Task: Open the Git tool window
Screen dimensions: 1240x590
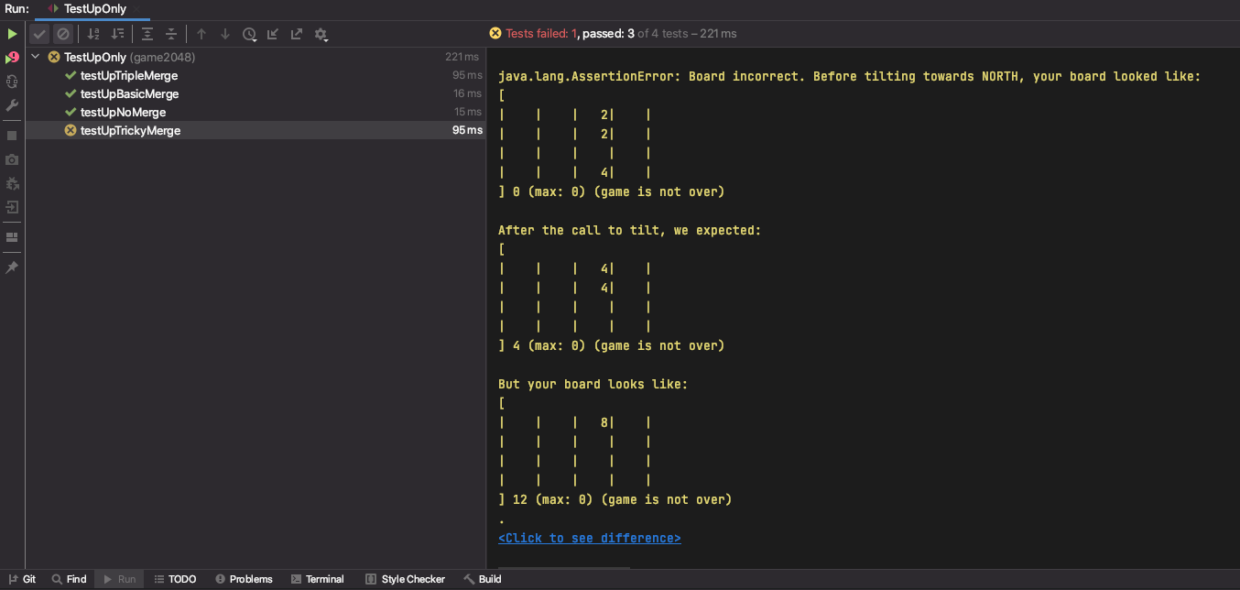Action: 22,579
